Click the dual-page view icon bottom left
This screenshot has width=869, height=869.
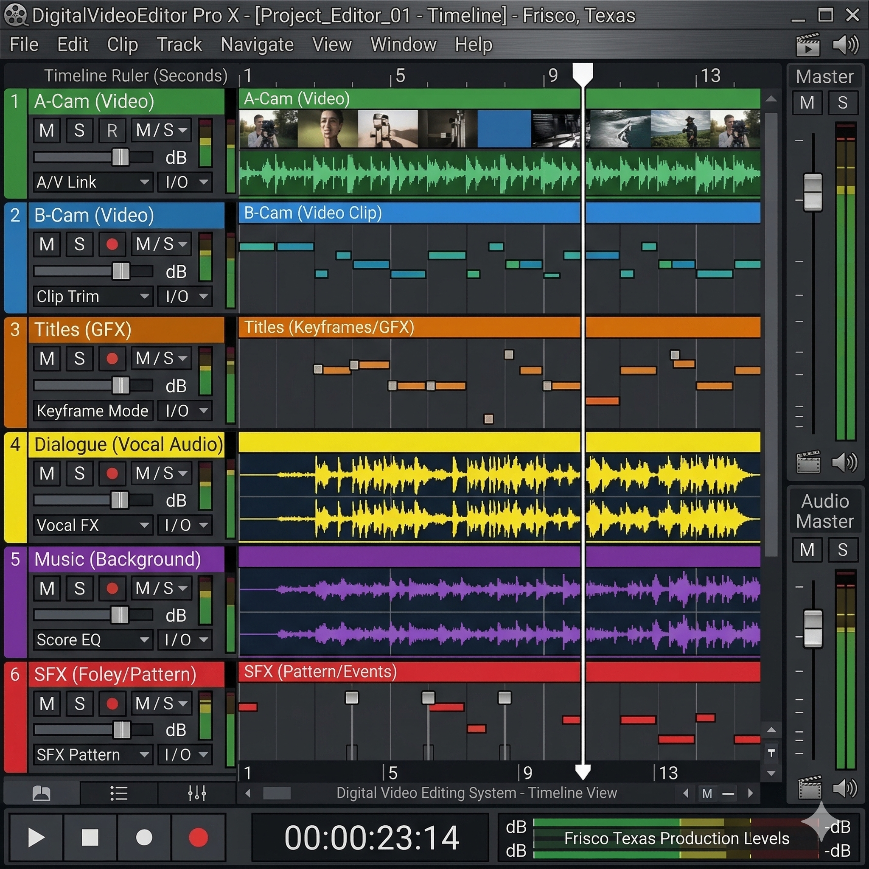tap(42, 793)
